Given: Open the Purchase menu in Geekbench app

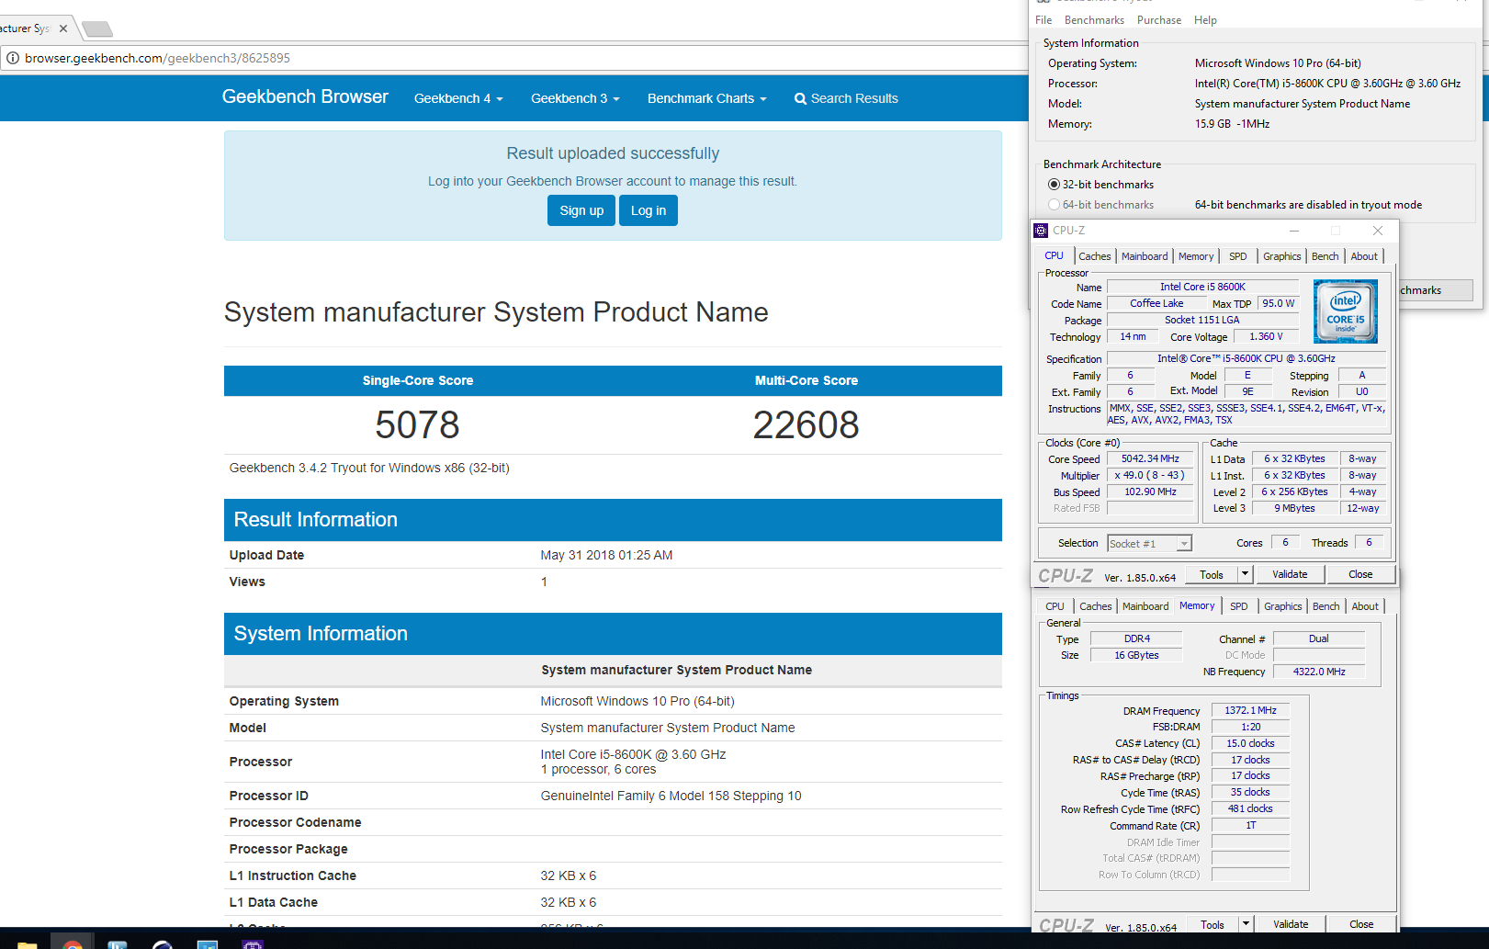Looking at the screenshot, I should [x=1159, y=20].
